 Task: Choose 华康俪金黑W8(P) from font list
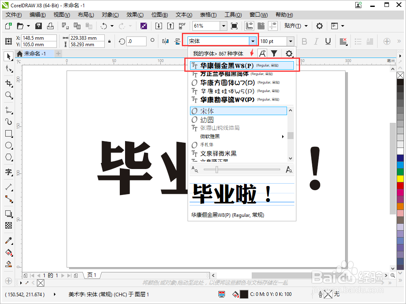pos(242,65)
